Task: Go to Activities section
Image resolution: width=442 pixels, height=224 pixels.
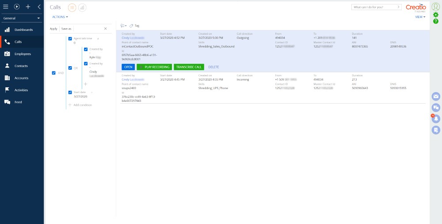Action: 22,90
